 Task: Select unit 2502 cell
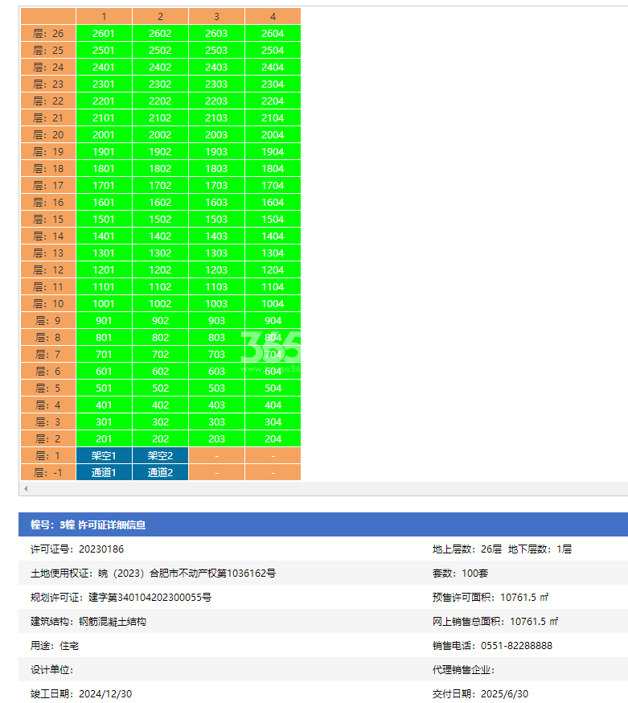161,50
